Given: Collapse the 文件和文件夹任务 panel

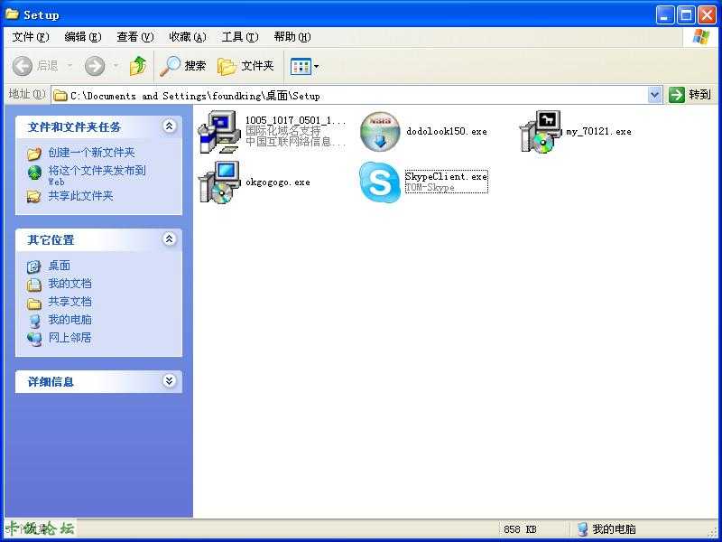Looking at the screenshot, I should tap(169, 126).
